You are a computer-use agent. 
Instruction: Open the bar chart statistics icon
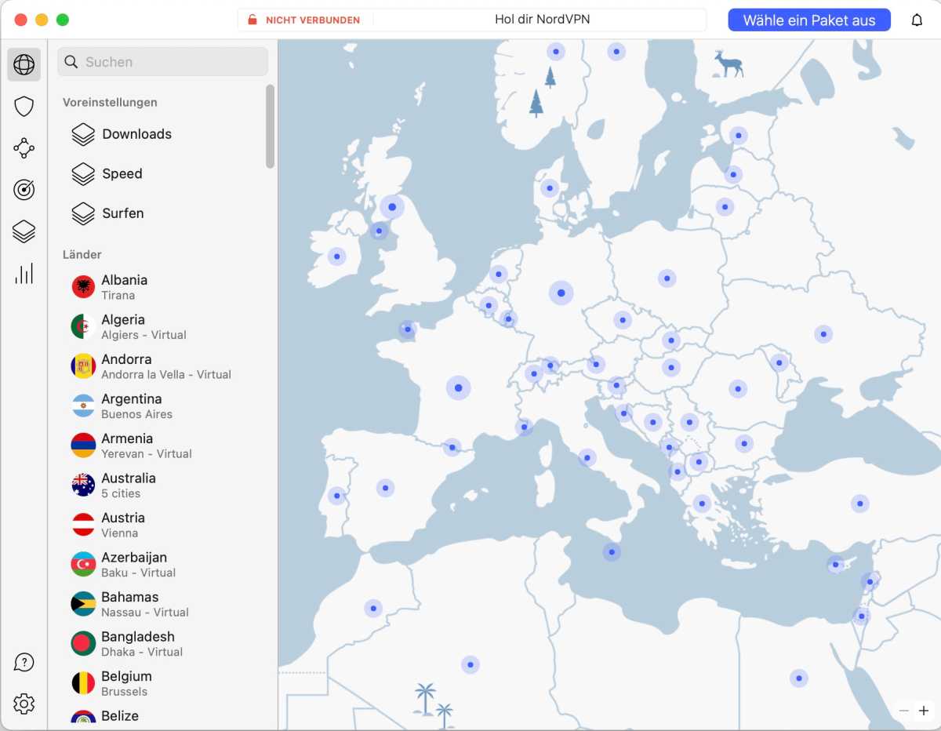[x=24, y=273]
